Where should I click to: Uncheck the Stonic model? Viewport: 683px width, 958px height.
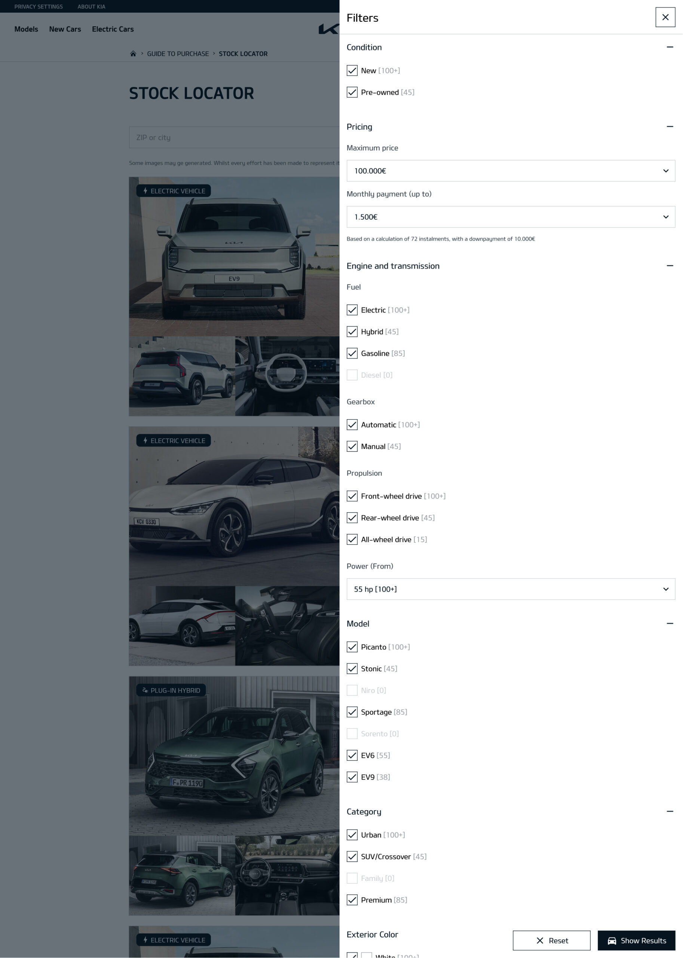[x=352, y=668]
